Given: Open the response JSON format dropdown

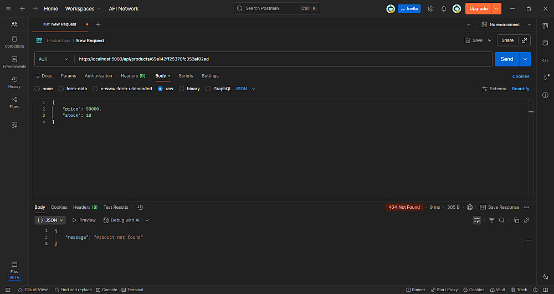Looking at the screenshot, I should pos(50,220).
